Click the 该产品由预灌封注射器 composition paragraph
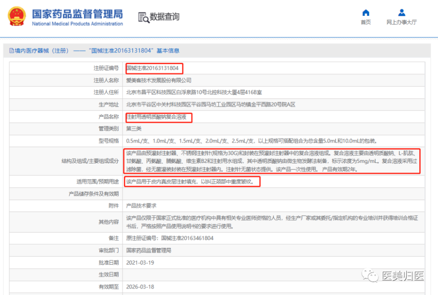 click(272, 161)
